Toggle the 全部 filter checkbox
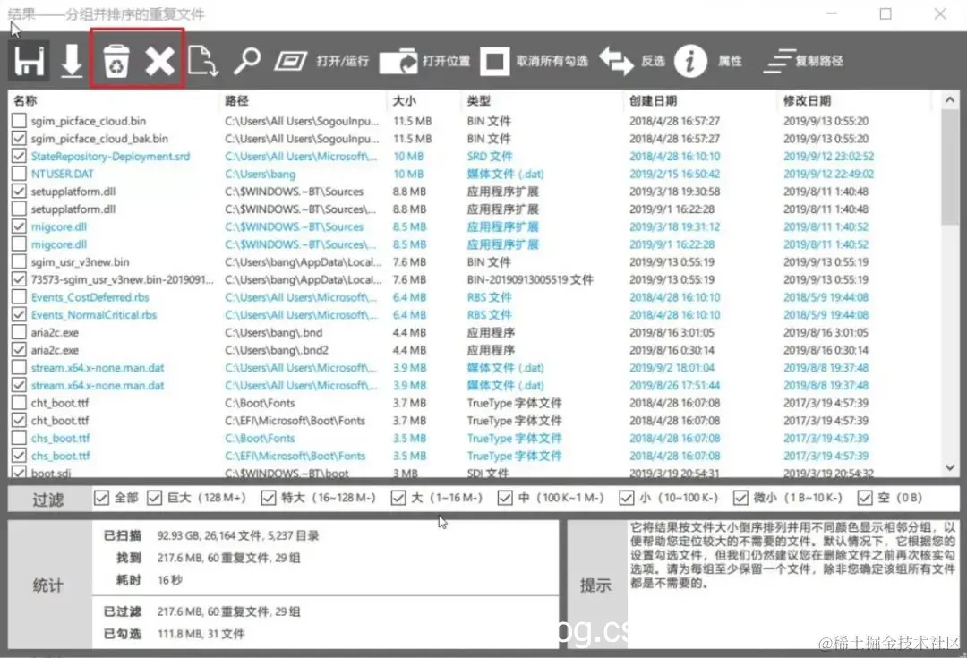 click(x=101, y=498)
